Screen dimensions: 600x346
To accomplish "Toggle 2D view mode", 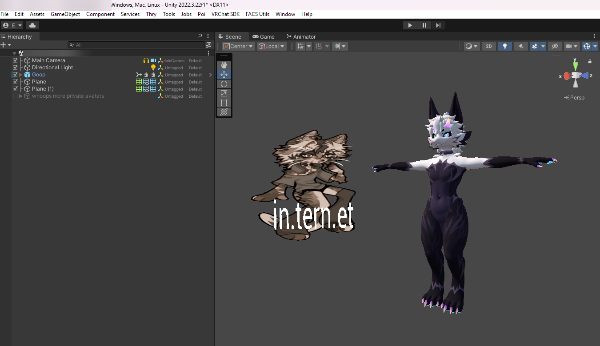I will point(489,46).
